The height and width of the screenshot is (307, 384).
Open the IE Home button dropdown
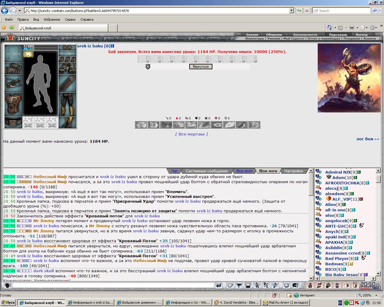(x=335, y=28)
